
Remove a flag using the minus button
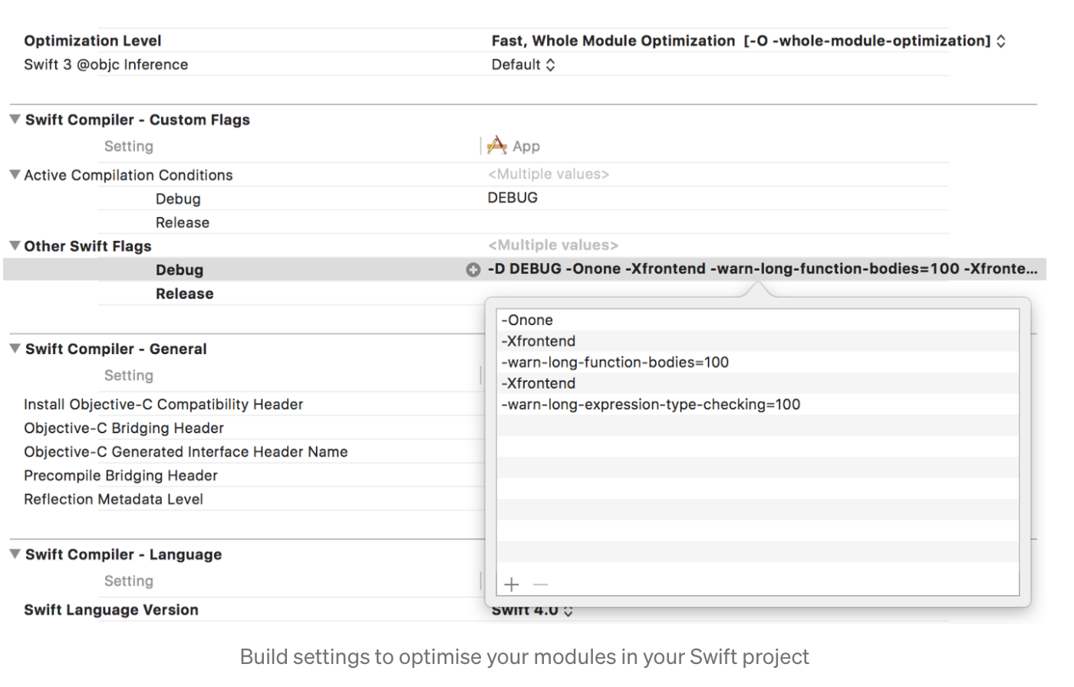(x=540, y=584)
